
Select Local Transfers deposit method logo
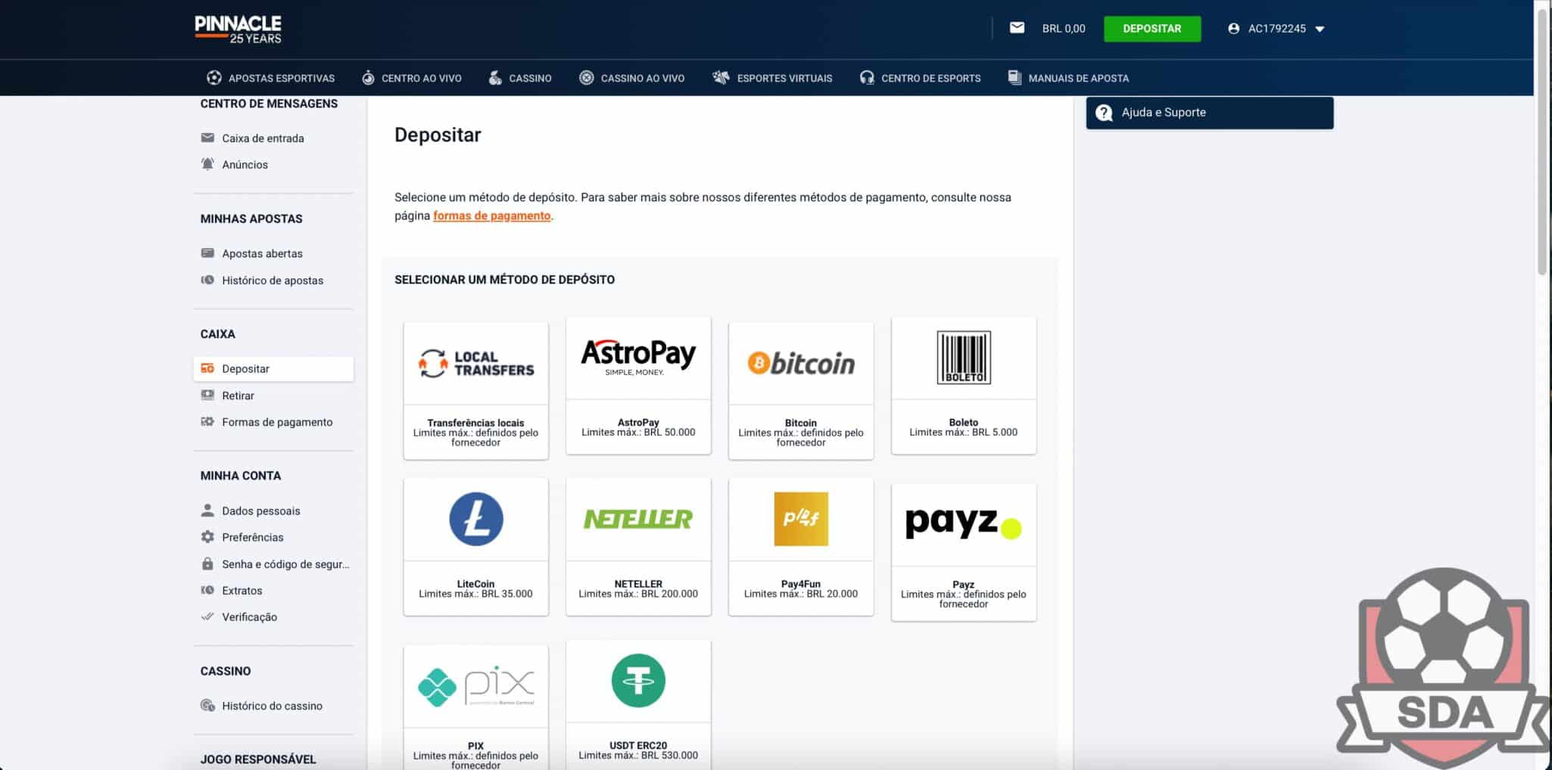coord(475,363)
